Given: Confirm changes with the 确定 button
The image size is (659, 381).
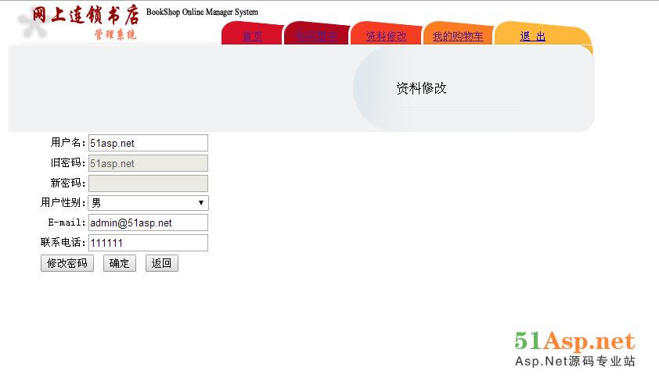Looking at the screenshot, I should coord(120,263).
